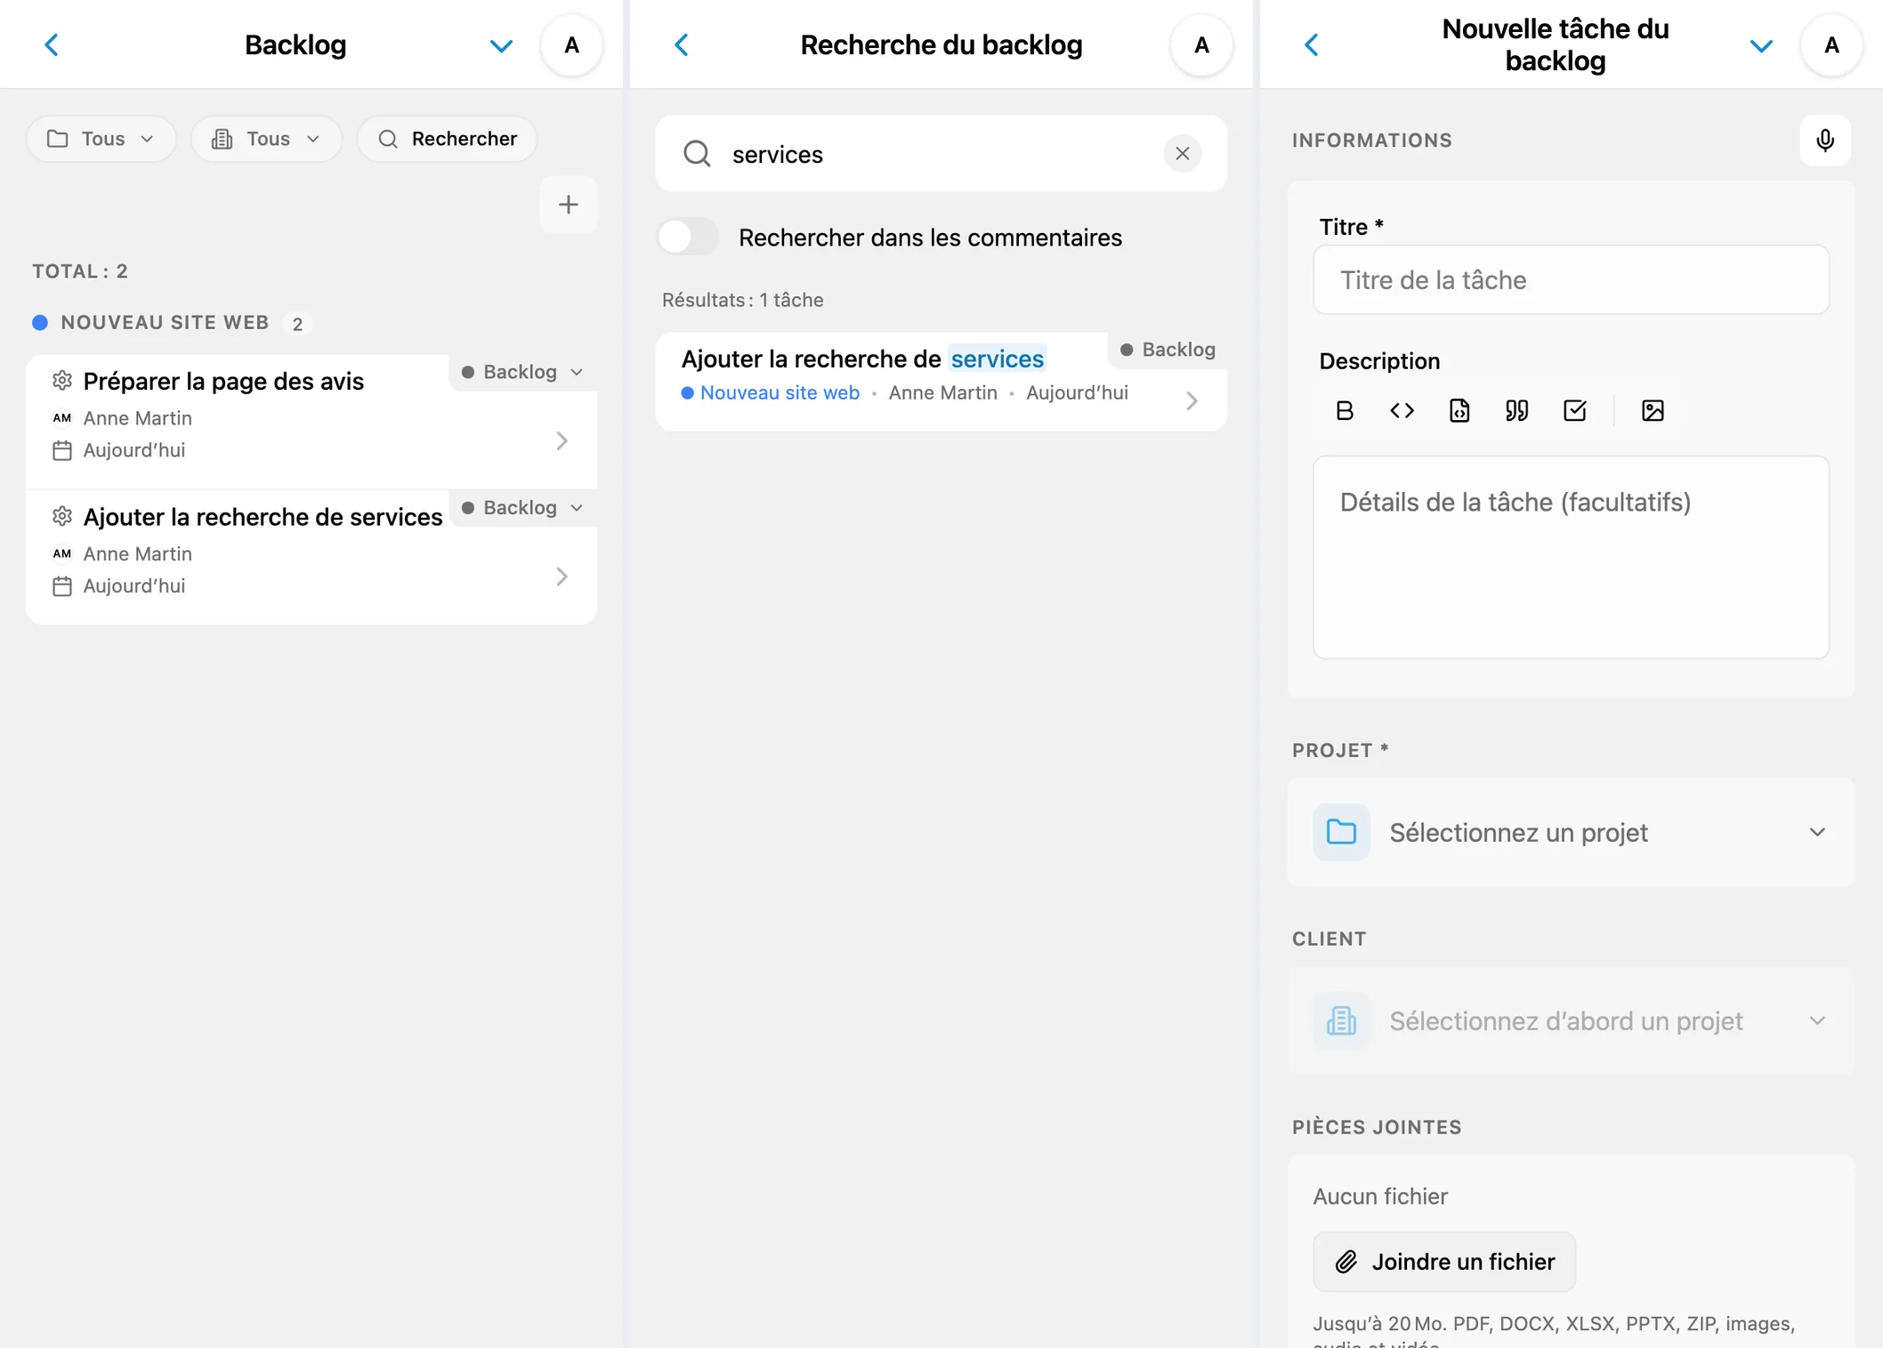Screen dimensions: 1883x1348
Task: Toggle Rechercher dans les commentaires switch
Action: 688,237
